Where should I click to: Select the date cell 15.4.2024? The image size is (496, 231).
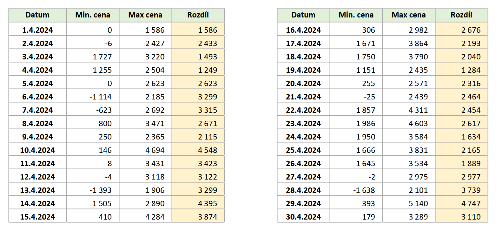point(37,217)
